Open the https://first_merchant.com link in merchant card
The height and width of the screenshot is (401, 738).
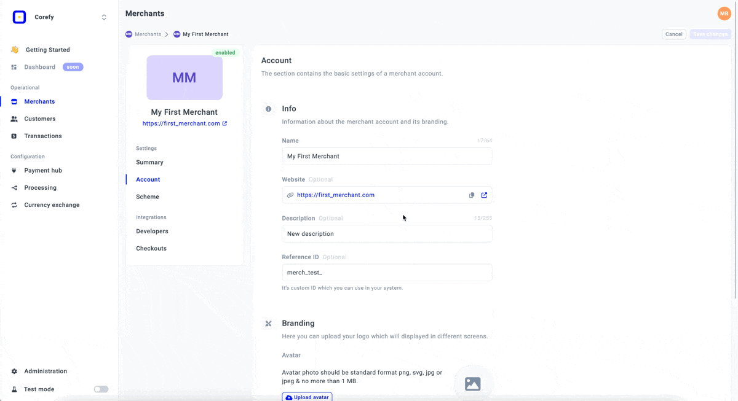[181, 123]
